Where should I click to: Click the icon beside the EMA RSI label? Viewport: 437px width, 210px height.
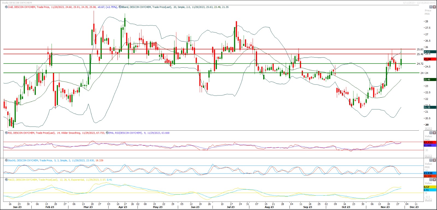point(107,133)
